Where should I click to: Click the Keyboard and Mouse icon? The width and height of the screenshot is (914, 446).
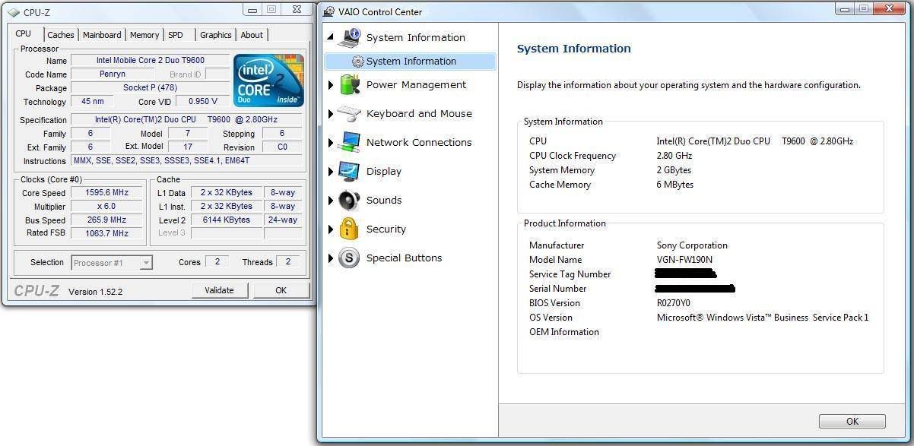click(x=349, y=114)
